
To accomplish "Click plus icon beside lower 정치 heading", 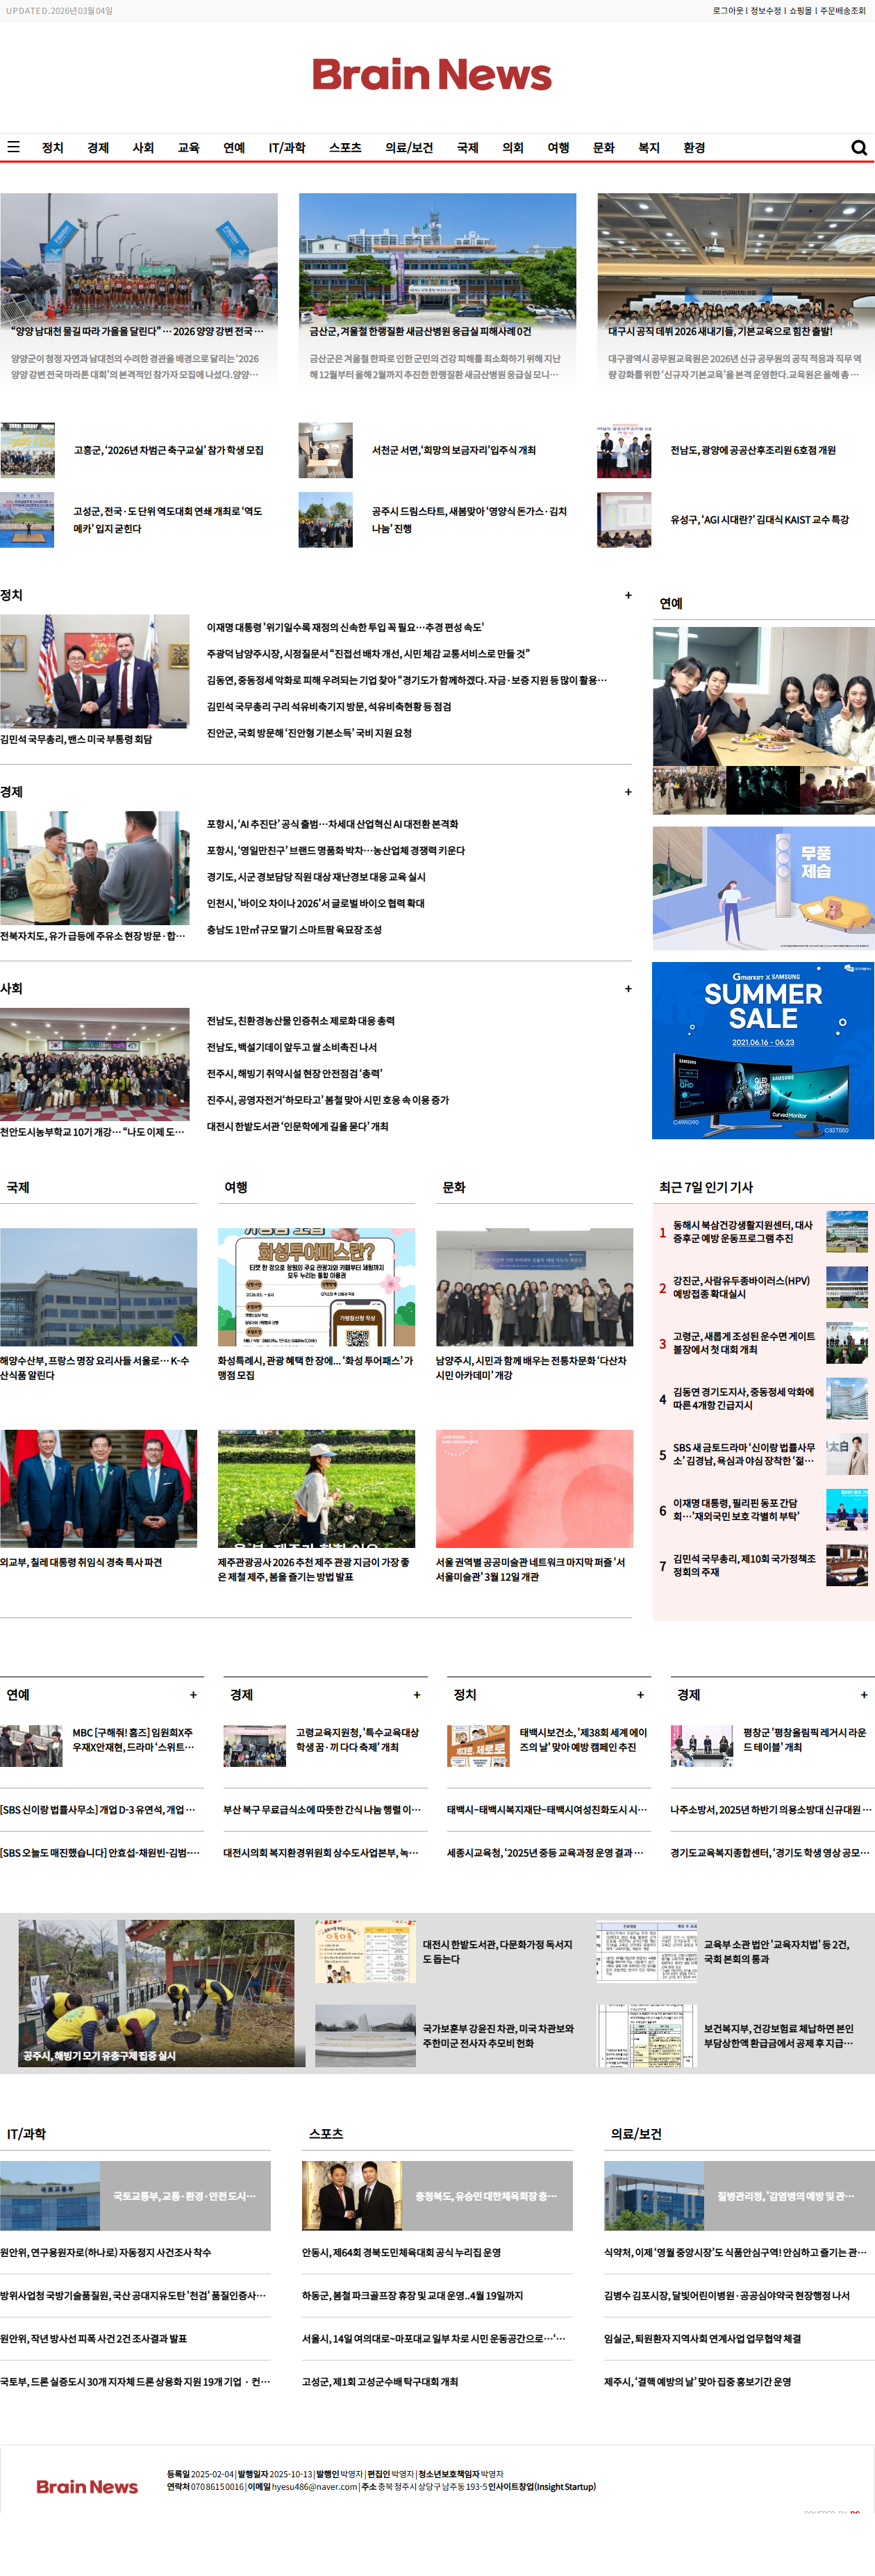I will 640,1695.
